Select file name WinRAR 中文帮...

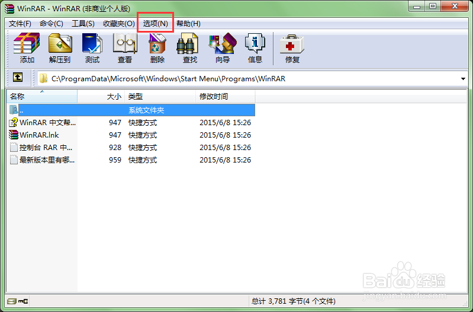pos(48,122)
